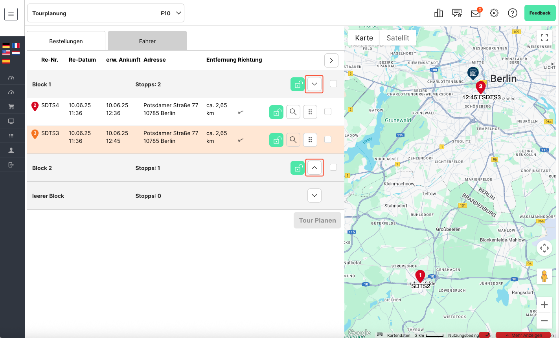The height and width of the screenshot is (338, 559).
Task: Select map pin 1 labeled SDTS2
Action: tap(420, 276)
